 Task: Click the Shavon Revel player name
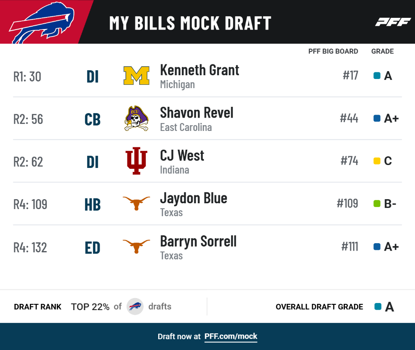click(x=197, y=113)
